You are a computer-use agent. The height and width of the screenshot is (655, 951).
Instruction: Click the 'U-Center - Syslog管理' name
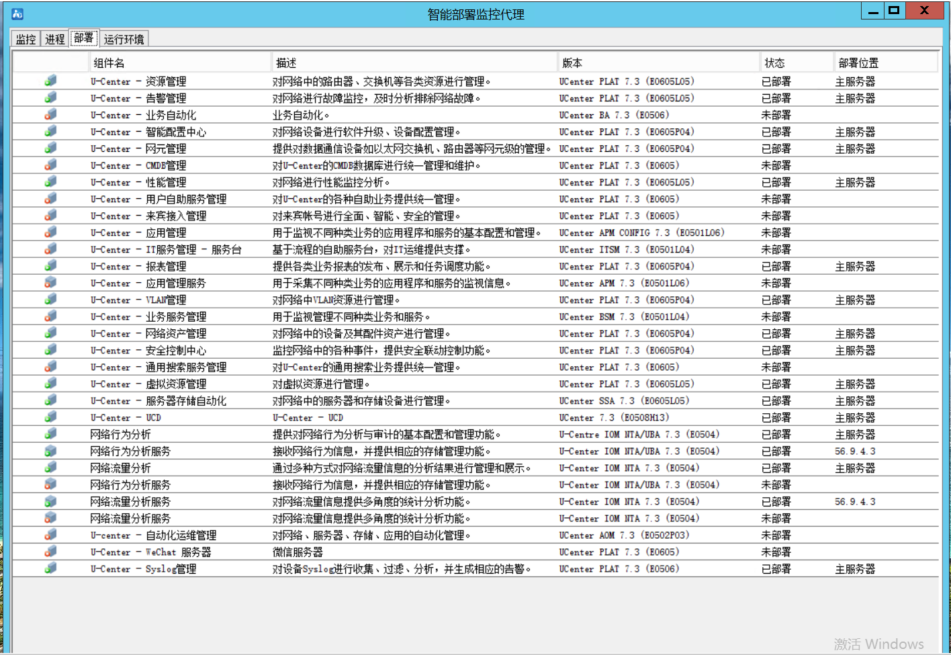tap(144, 568)
